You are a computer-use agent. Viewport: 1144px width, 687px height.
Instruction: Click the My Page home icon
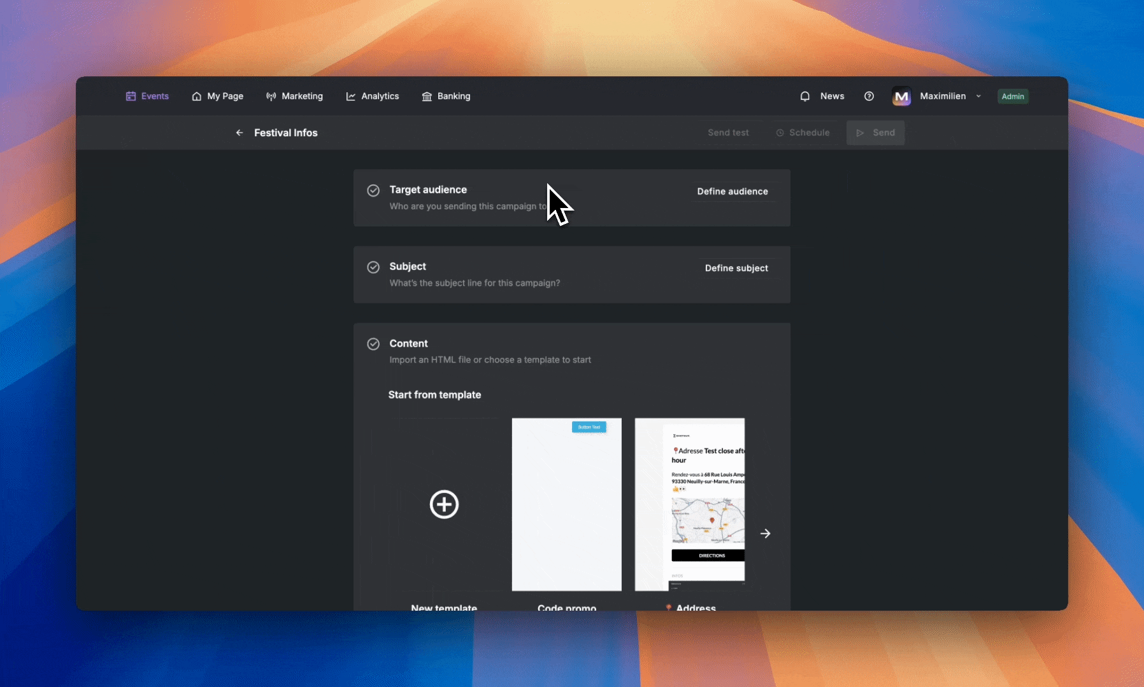[x=196, y=96]
